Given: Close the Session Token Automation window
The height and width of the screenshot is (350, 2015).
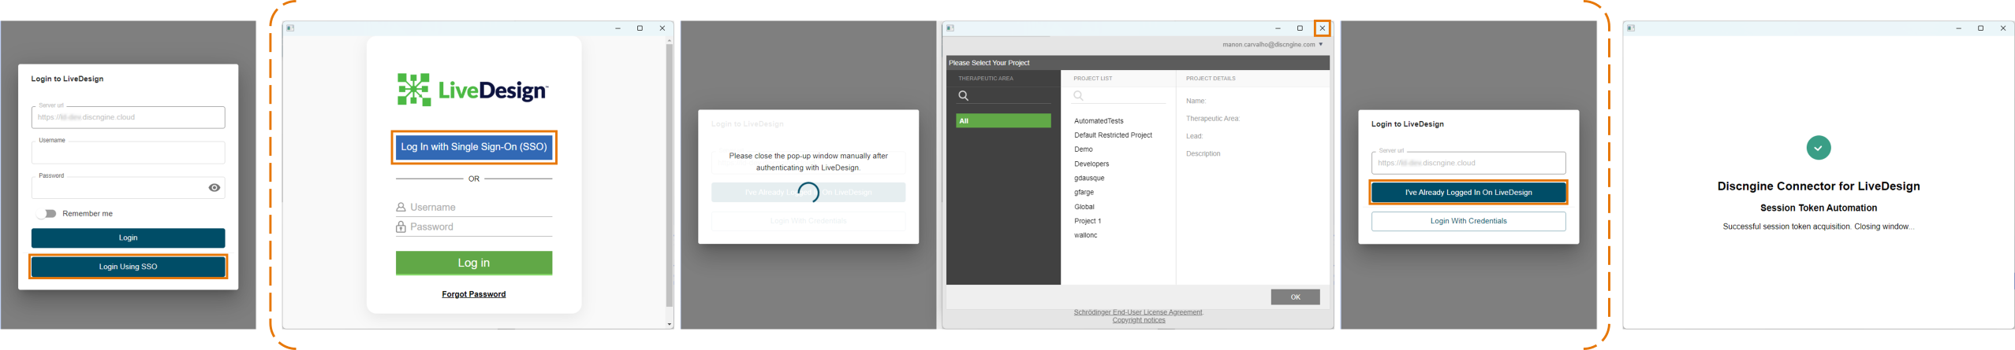Looking at the screenshot, I should [2002, 28].
